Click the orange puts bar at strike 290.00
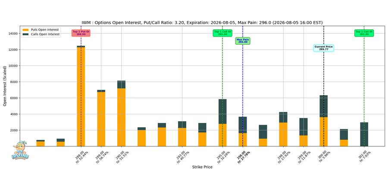388x172 pixels. pyautogui.click(x=121, y=117)
